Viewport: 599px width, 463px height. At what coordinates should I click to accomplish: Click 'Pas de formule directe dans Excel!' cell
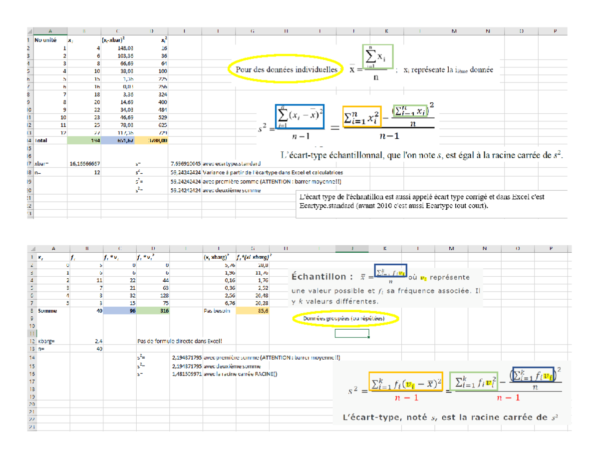179,342
